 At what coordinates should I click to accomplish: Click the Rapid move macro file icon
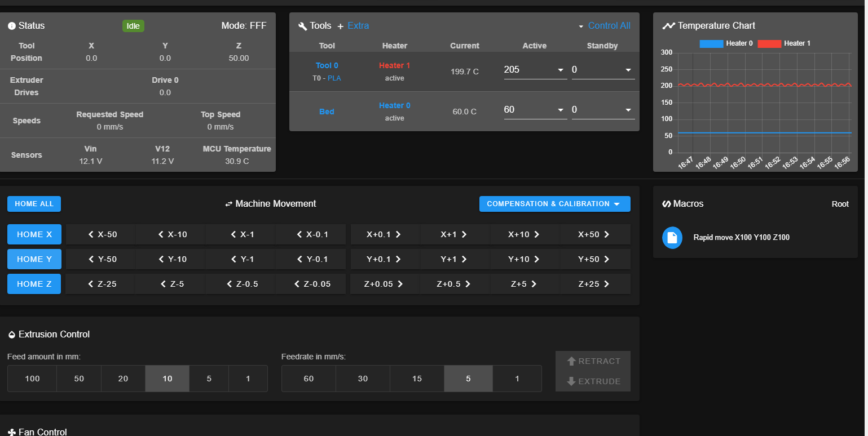672,238
